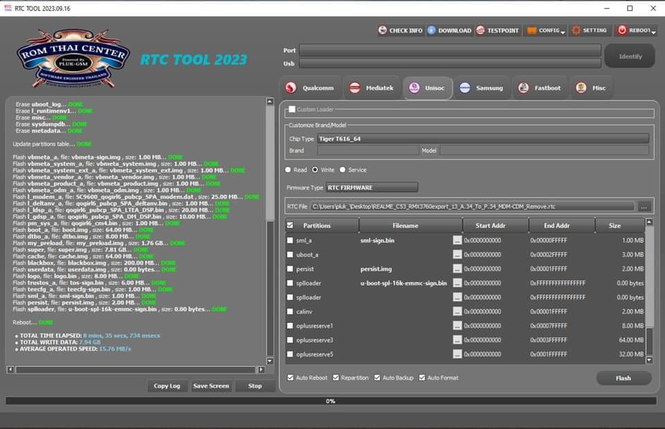Screen dimensions: 665x429
Task: Select the Read radio button
Action: [x=288, y=170]
